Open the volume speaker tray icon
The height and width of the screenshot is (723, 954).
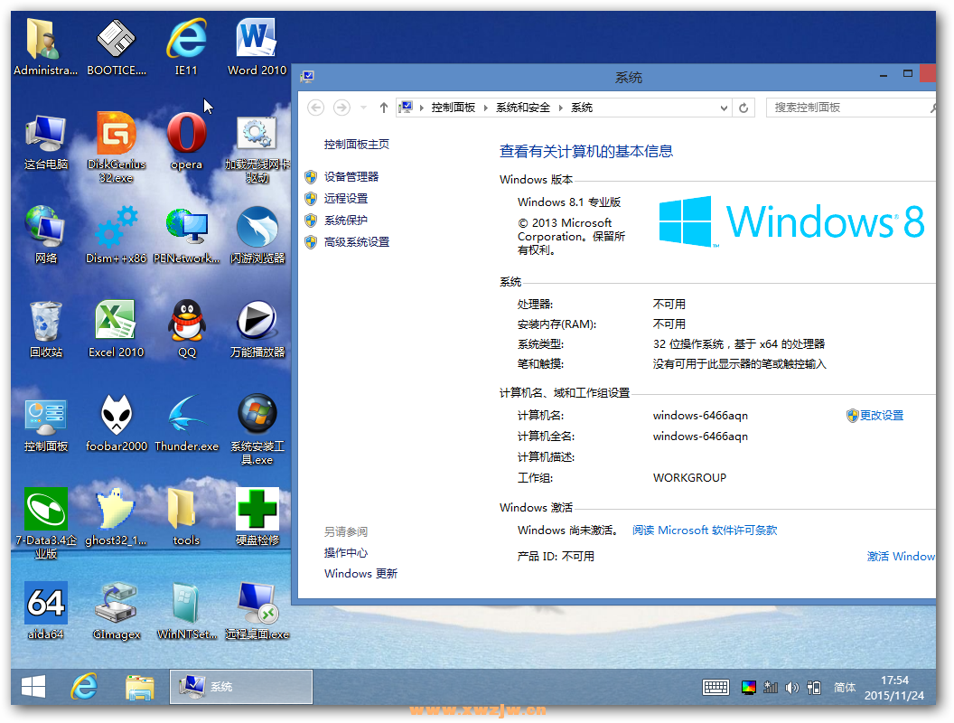click(791, 688)
